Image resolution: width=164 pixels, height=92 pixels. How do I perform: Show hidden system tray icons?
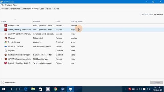click(126, 89)
